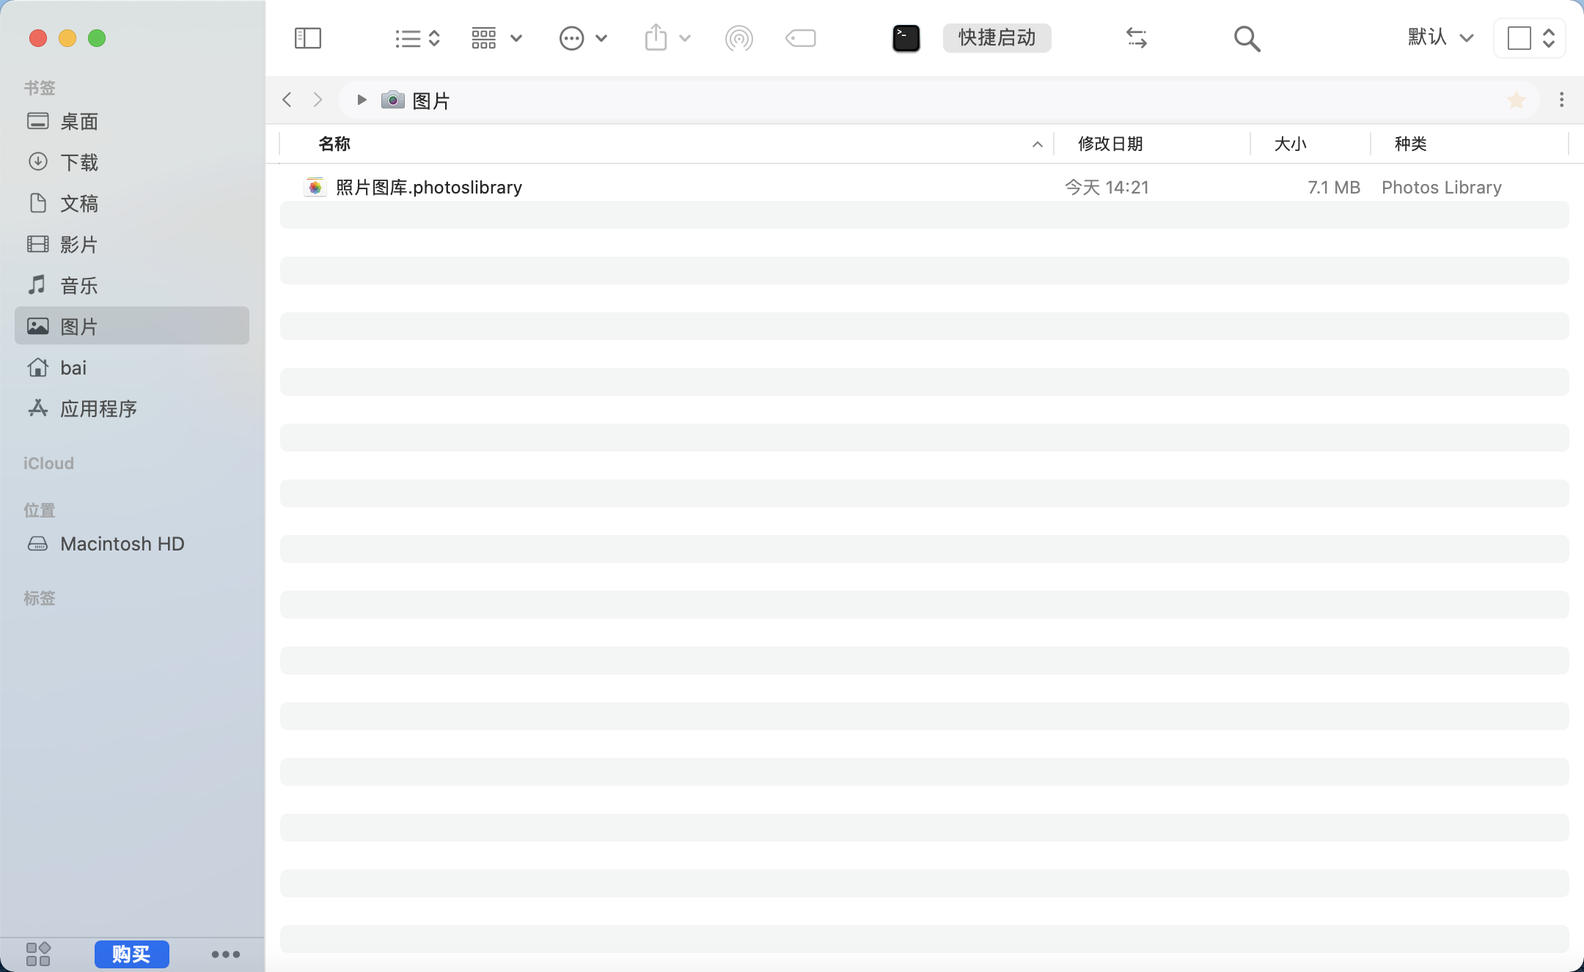Open the group-by grid options dropdown
The image size is (1584, 972).
coord(496,38)
